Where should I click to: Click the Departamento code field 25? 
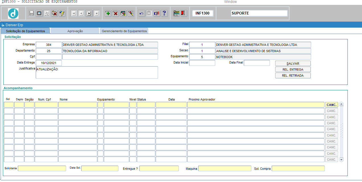49,51
